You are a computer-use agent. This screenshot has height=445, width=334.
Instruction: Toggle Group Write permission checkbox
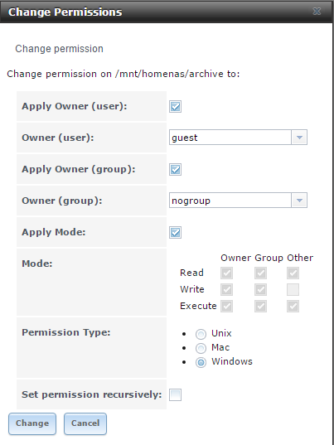260,289
